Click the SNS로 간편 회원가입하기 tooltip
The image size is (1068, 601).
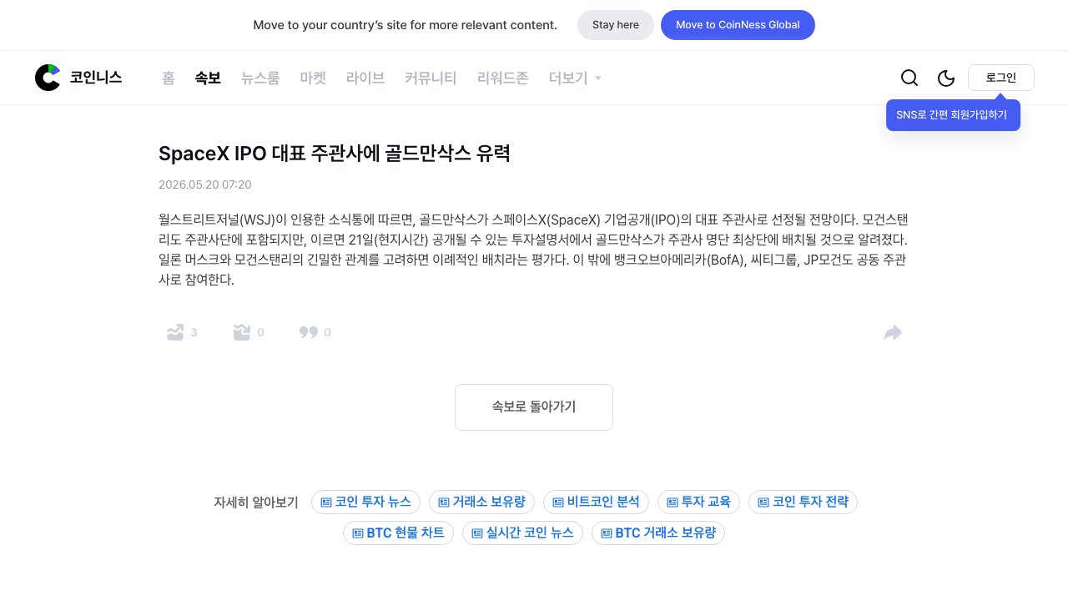coord(953,115)
